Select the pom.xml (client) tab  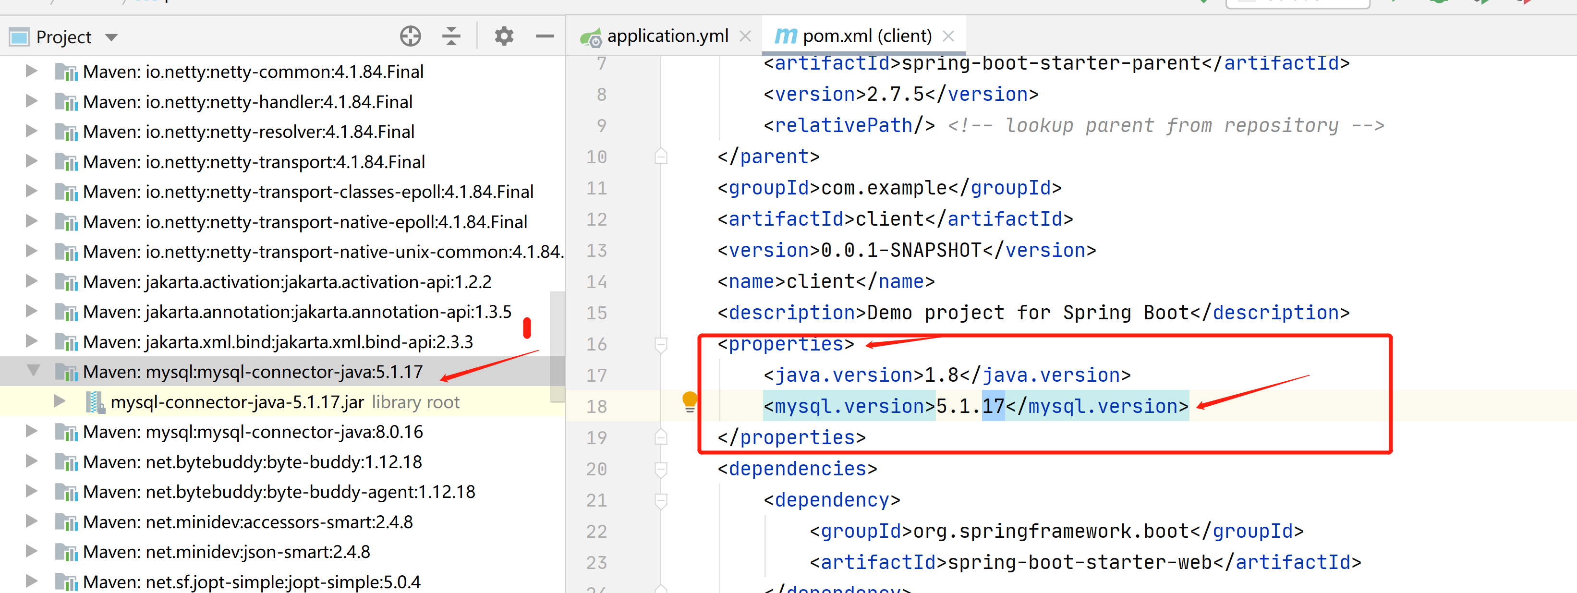pyautogui.click(x=866, y=36)
